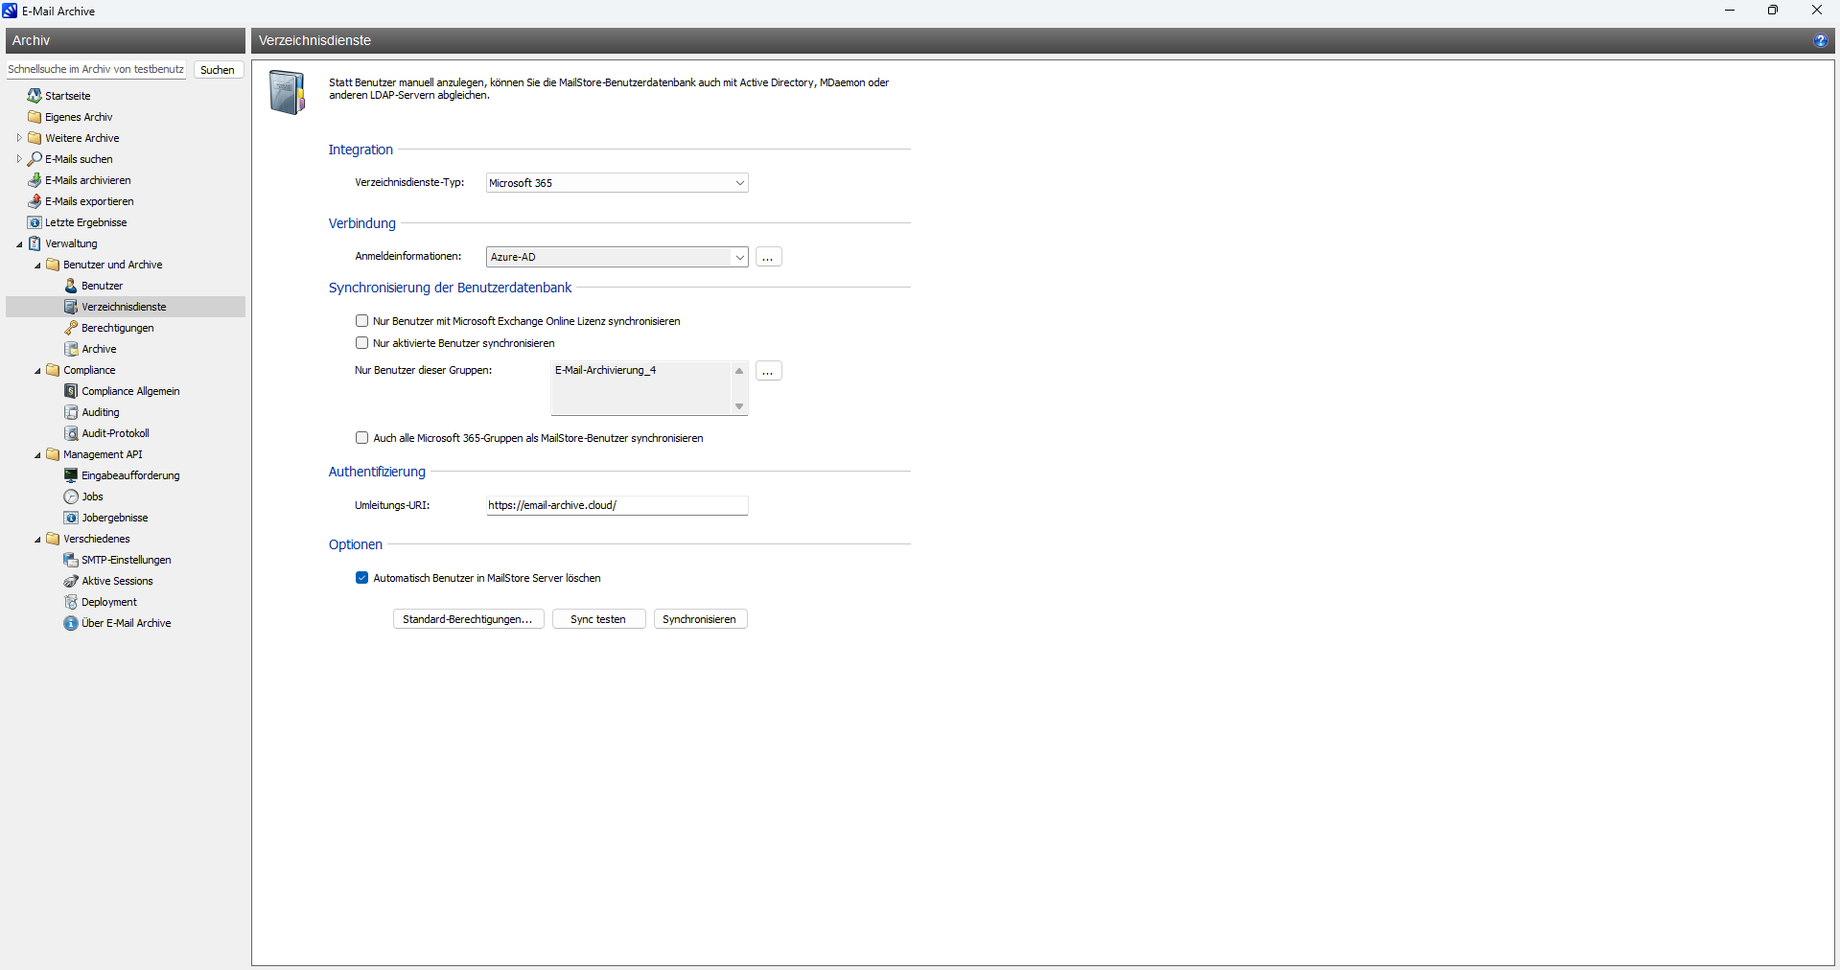The height and width of the screenshot is (970, 1840).
Task: Click the Benutzer person icon
Action: (71, 286)
